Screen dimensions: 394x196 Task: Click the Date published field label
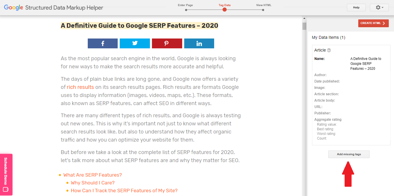pos(327,81)
